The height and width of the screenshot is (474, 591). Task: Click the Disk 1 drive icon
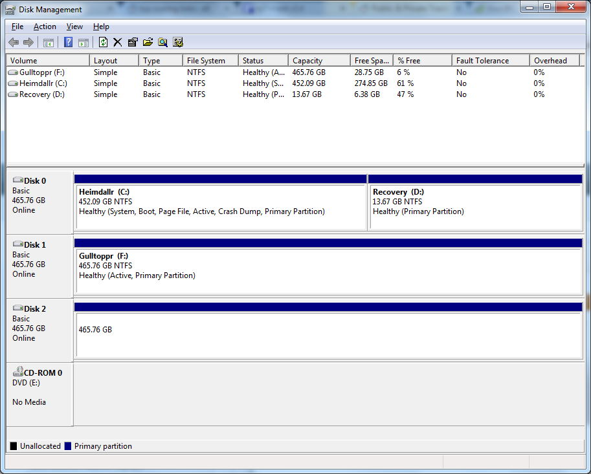pos(17,244)
